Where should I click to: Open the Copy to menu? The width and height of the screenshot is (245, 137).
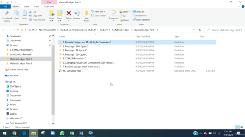(59, 16)
